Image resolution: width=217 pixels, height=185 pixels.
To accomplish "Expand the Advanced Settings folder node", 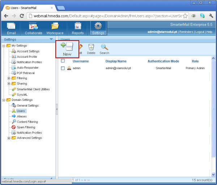I will click(9, 138).
